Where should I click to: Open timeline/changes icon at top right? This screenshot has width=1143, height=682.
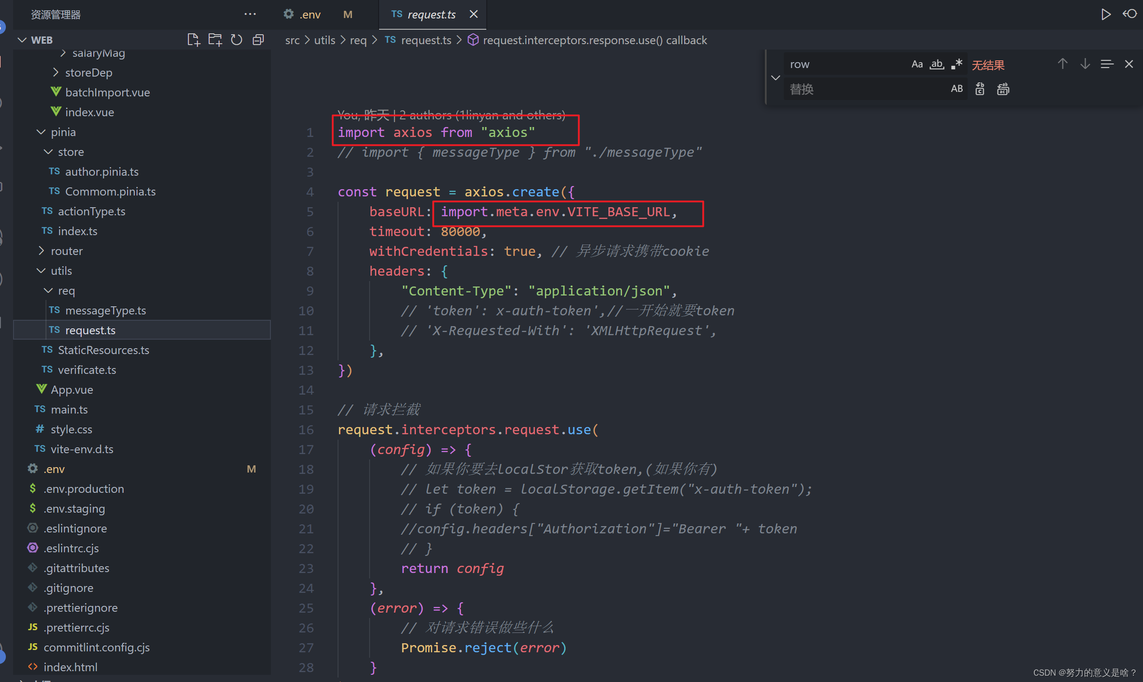(x=1129, y=14)
